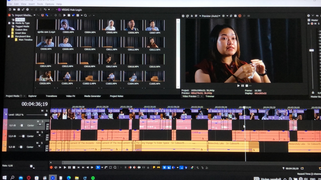Open project properties via the gear icon

click(27, 10)
